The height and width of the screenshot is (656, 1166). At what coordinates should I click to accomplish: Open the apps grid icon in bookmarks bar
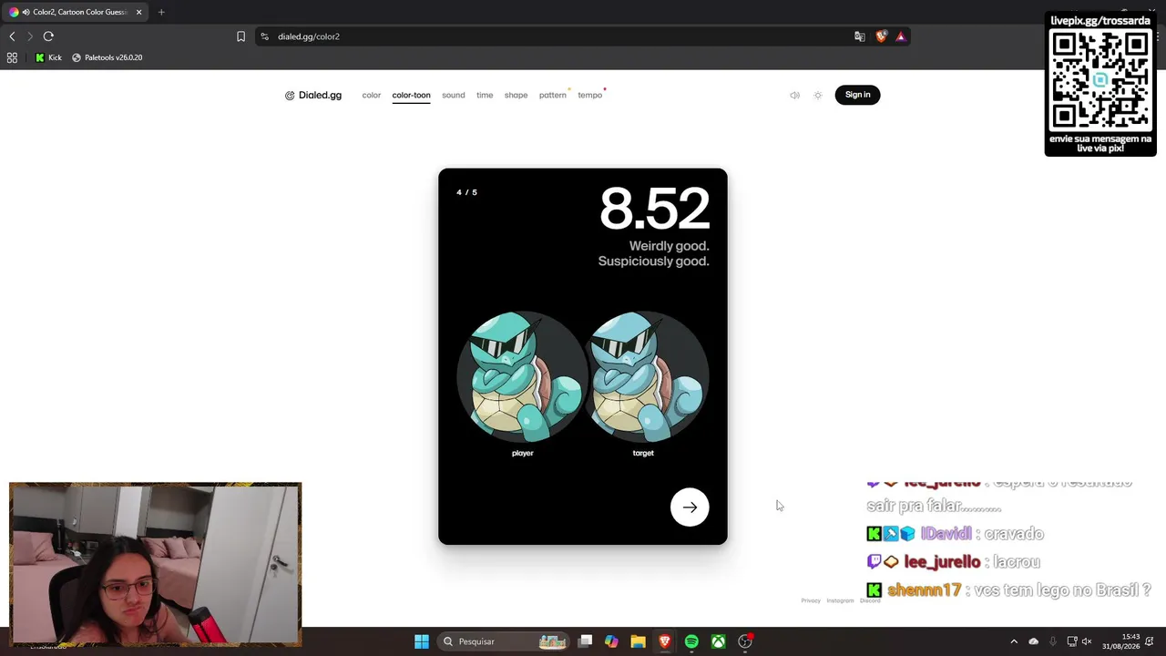coord(12,57)
